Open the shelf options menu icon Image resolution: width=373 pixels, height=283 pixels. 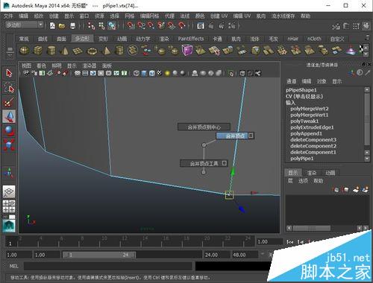coord(10,56)
